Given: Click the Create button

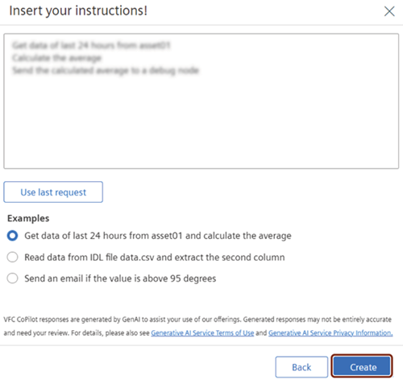Looking at the screenshot, I should coord(362,366).
